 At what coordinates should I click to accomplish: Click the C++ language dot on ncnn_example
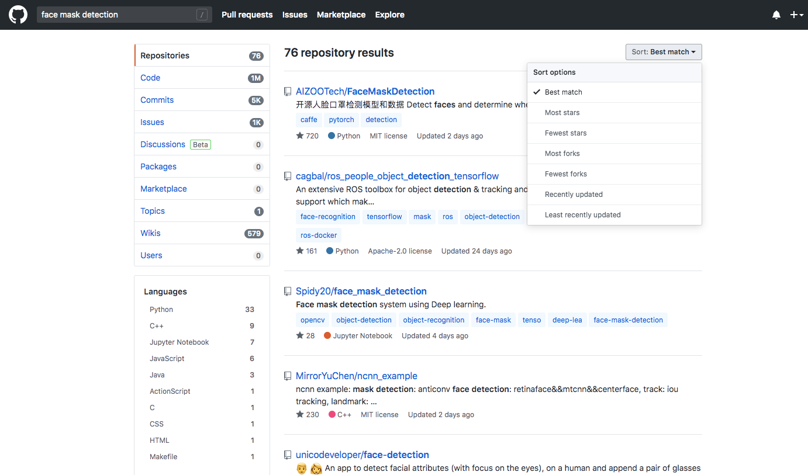coord(333,414)
